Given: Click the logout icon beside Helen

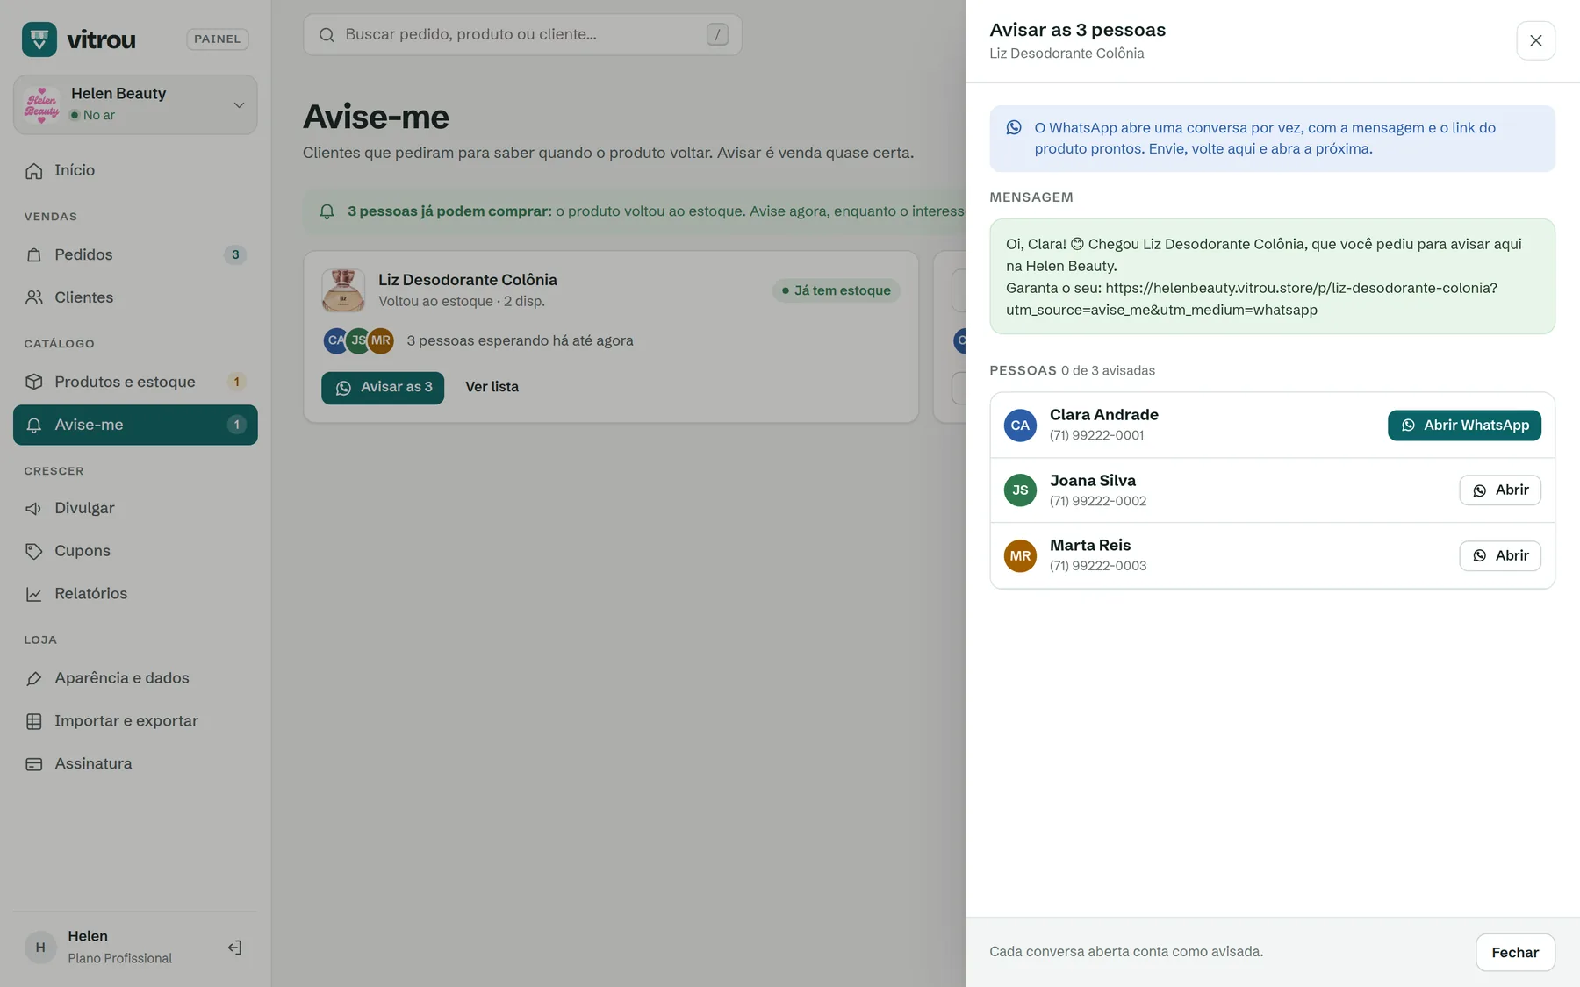Looking at the screenshot, I should coord(234,948).
